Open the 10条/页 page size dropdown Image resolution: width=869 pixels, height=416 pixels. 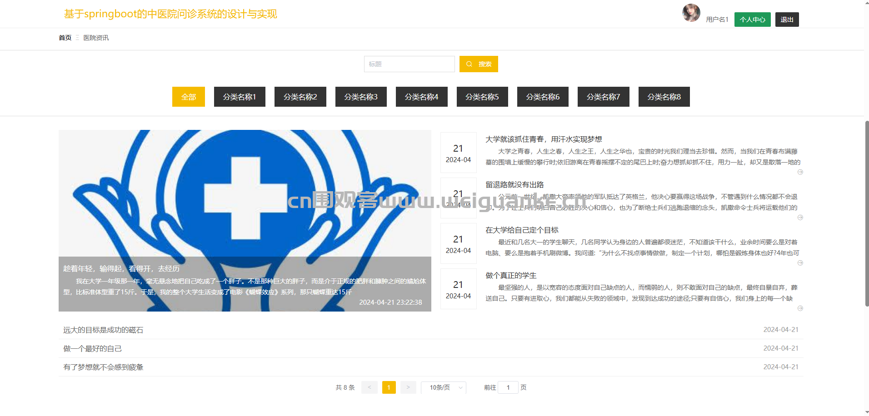(443, 387)
